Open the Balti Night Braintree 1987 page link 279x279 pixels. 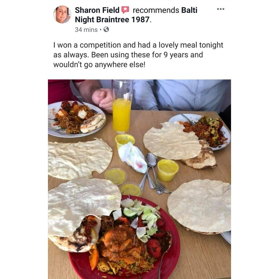coord(136,15)
